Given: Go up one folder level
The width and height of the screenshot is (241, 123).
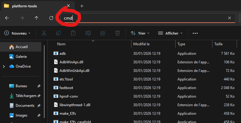Looking at the screenshot, I should 36,18.
